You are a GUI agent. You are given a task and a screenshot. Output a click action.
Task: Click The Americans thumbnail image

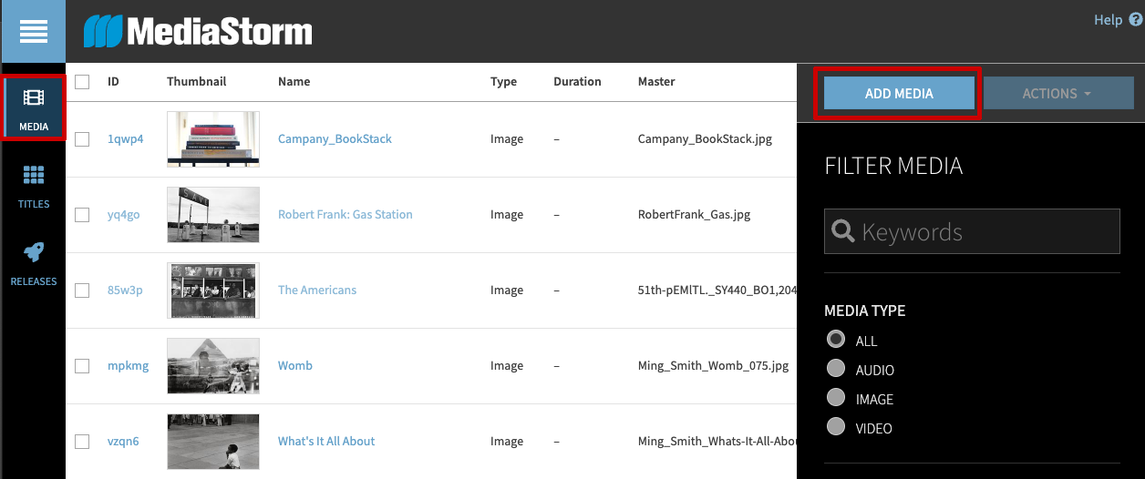pyautogui.click(x=213, y=290)
